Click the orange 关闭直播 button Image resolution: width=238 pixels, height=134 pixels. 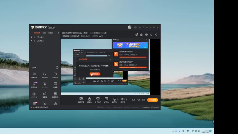tap(153, 100)
